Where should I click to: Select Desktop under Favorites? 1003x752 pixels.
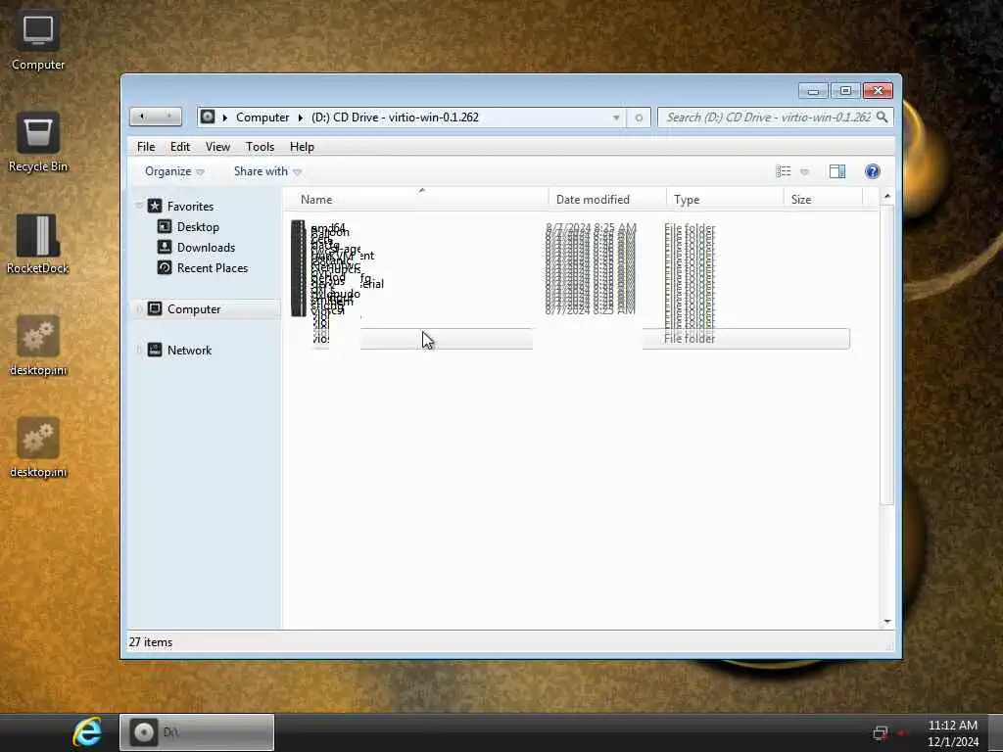[198, 227]
